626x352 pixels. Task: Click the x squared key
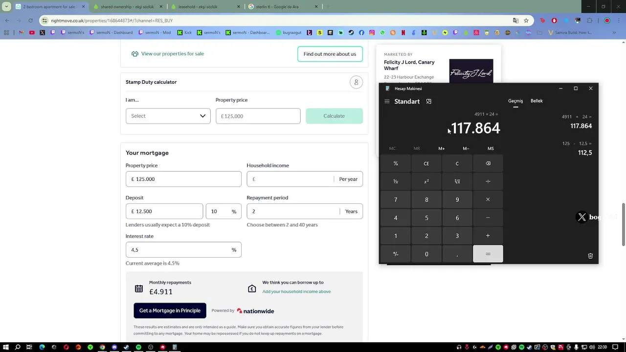tap(426, 181)
